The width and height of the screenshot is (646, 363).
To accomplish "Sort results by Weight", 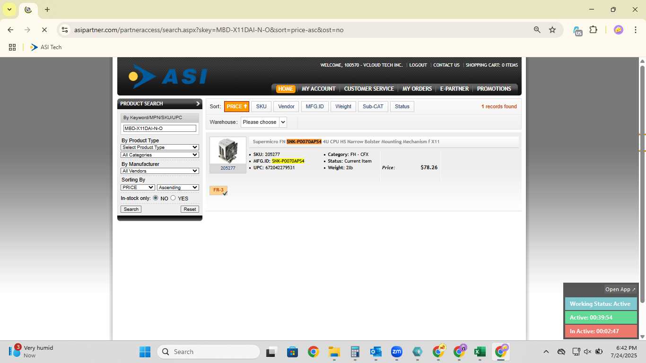I will [x=343, y=106].
